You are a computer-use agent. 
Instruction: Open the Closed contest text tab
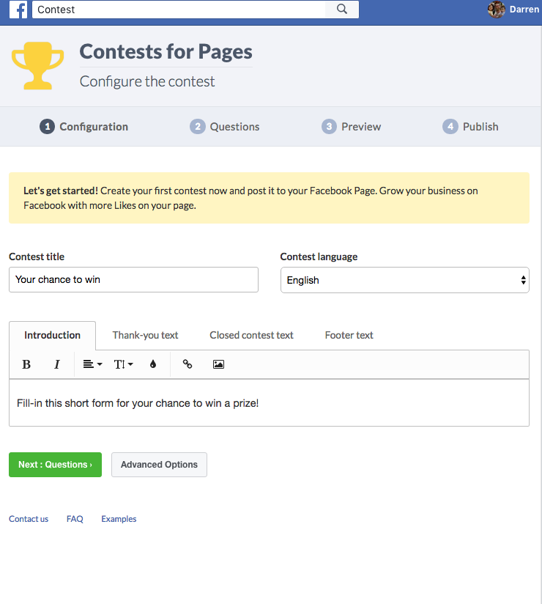tap(251, 335)
